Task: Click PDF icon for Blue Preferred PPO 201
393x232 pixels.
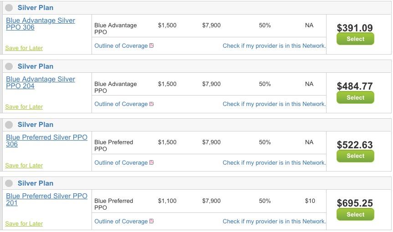Action: pyautogui.click(x=152, y=221)
